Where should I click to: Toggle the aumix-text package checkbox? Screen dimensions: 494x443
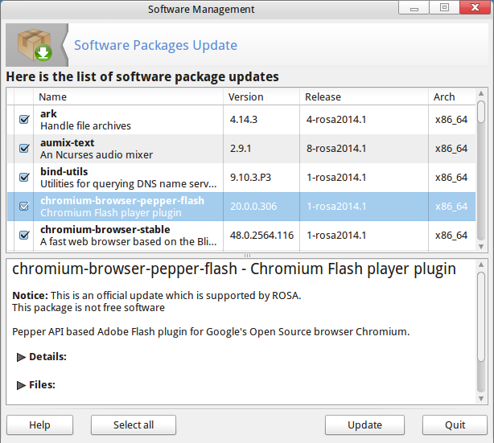(23, 149)
